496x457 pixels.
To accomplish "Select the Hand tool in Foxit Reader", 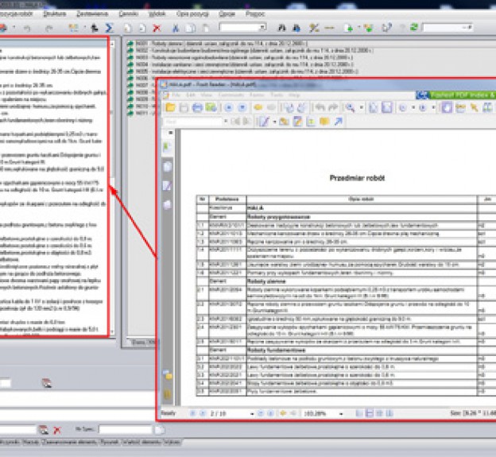I will click(447, 107).
